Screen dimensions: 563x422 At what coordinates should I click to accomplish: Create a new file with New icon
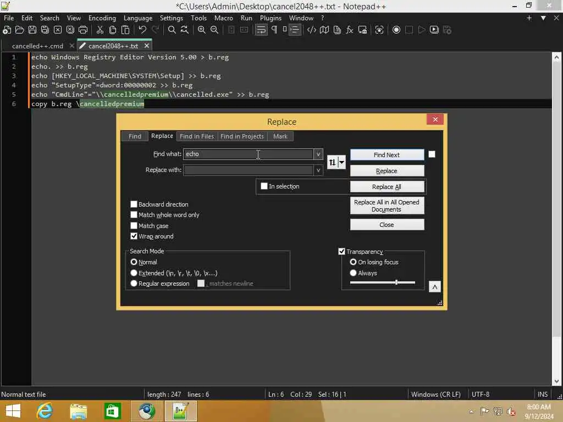click(x=7, y=30)
